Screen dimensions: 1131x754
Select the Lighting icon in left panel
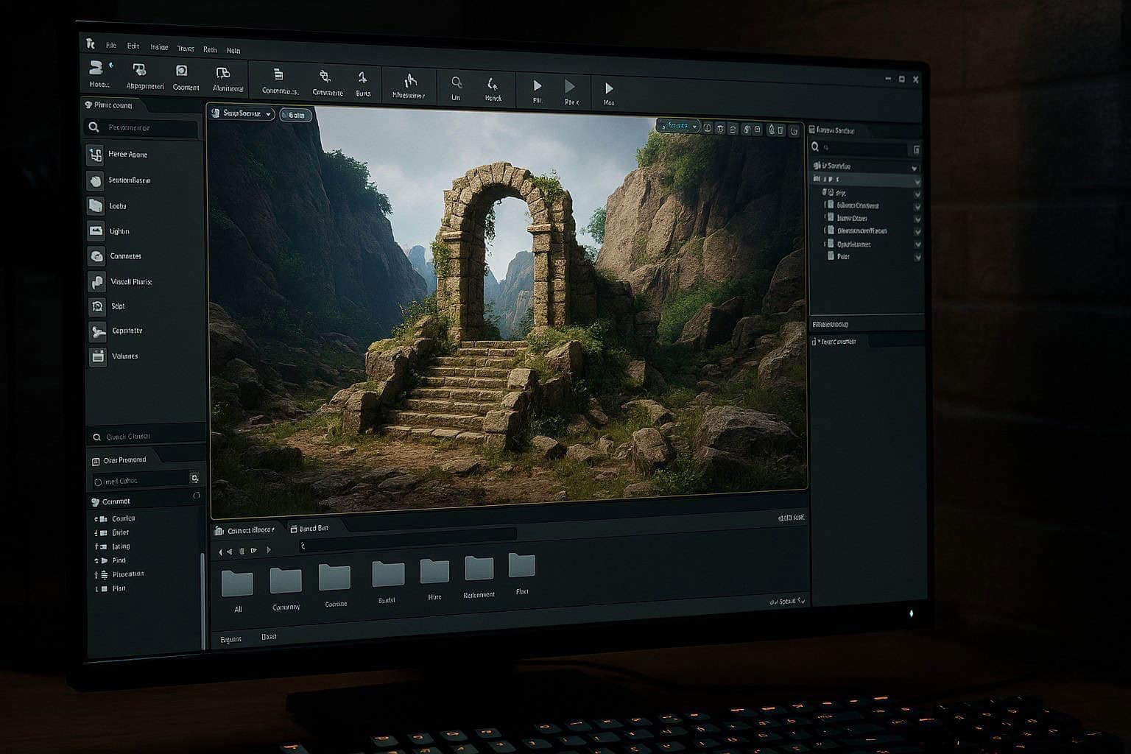click(x=96, y=231)
